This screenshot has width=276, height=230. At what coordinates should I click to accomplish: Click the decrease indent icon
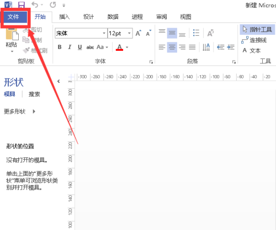coord(220,47)
